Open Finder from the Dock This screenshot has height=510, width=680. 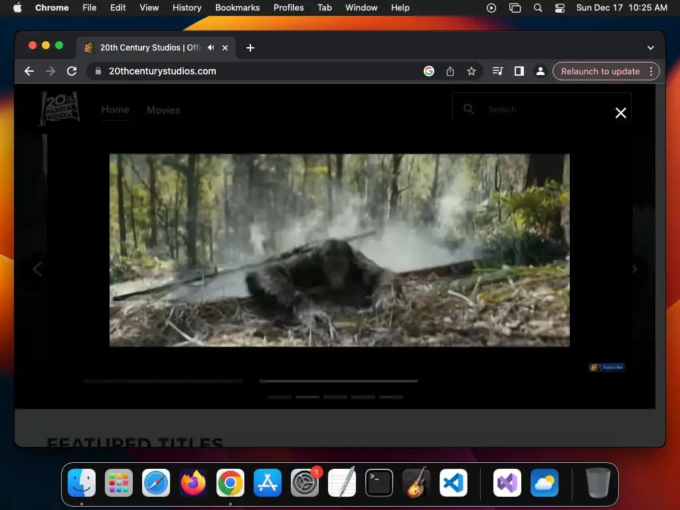[82, 483]
